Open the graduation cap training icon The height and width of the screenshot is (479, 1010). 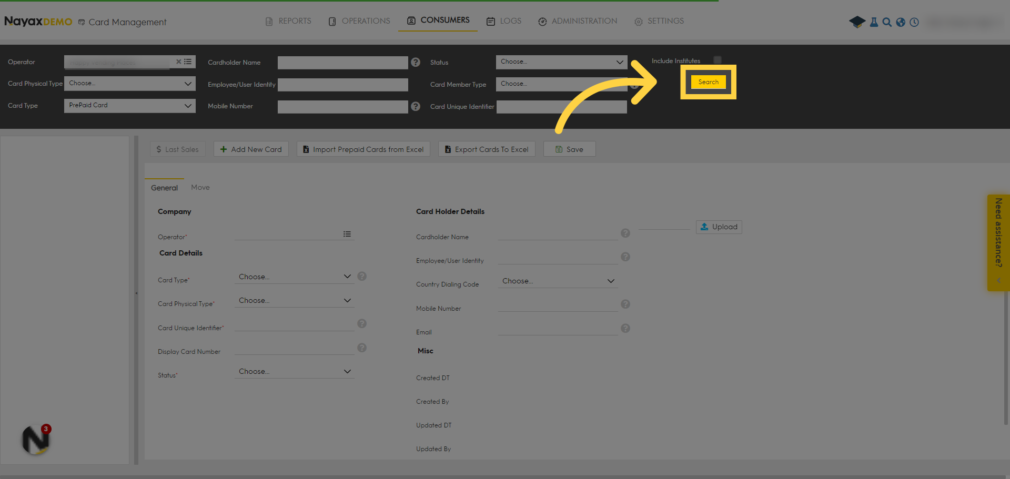(857, 22)
